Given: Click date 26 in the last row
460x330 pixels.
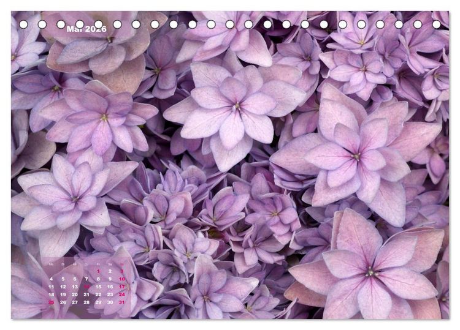Looking at the screenshot, I should click(63, 302).
